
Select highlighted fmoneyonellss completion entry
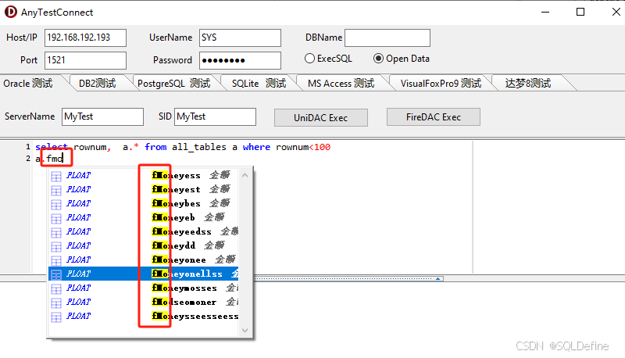[x=144, y=274]
